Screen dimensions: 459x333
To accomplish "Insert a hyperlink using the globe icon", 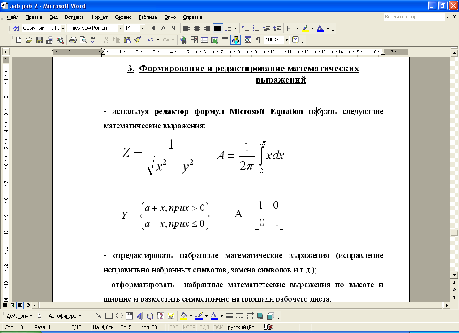I will tap(183, 40).
